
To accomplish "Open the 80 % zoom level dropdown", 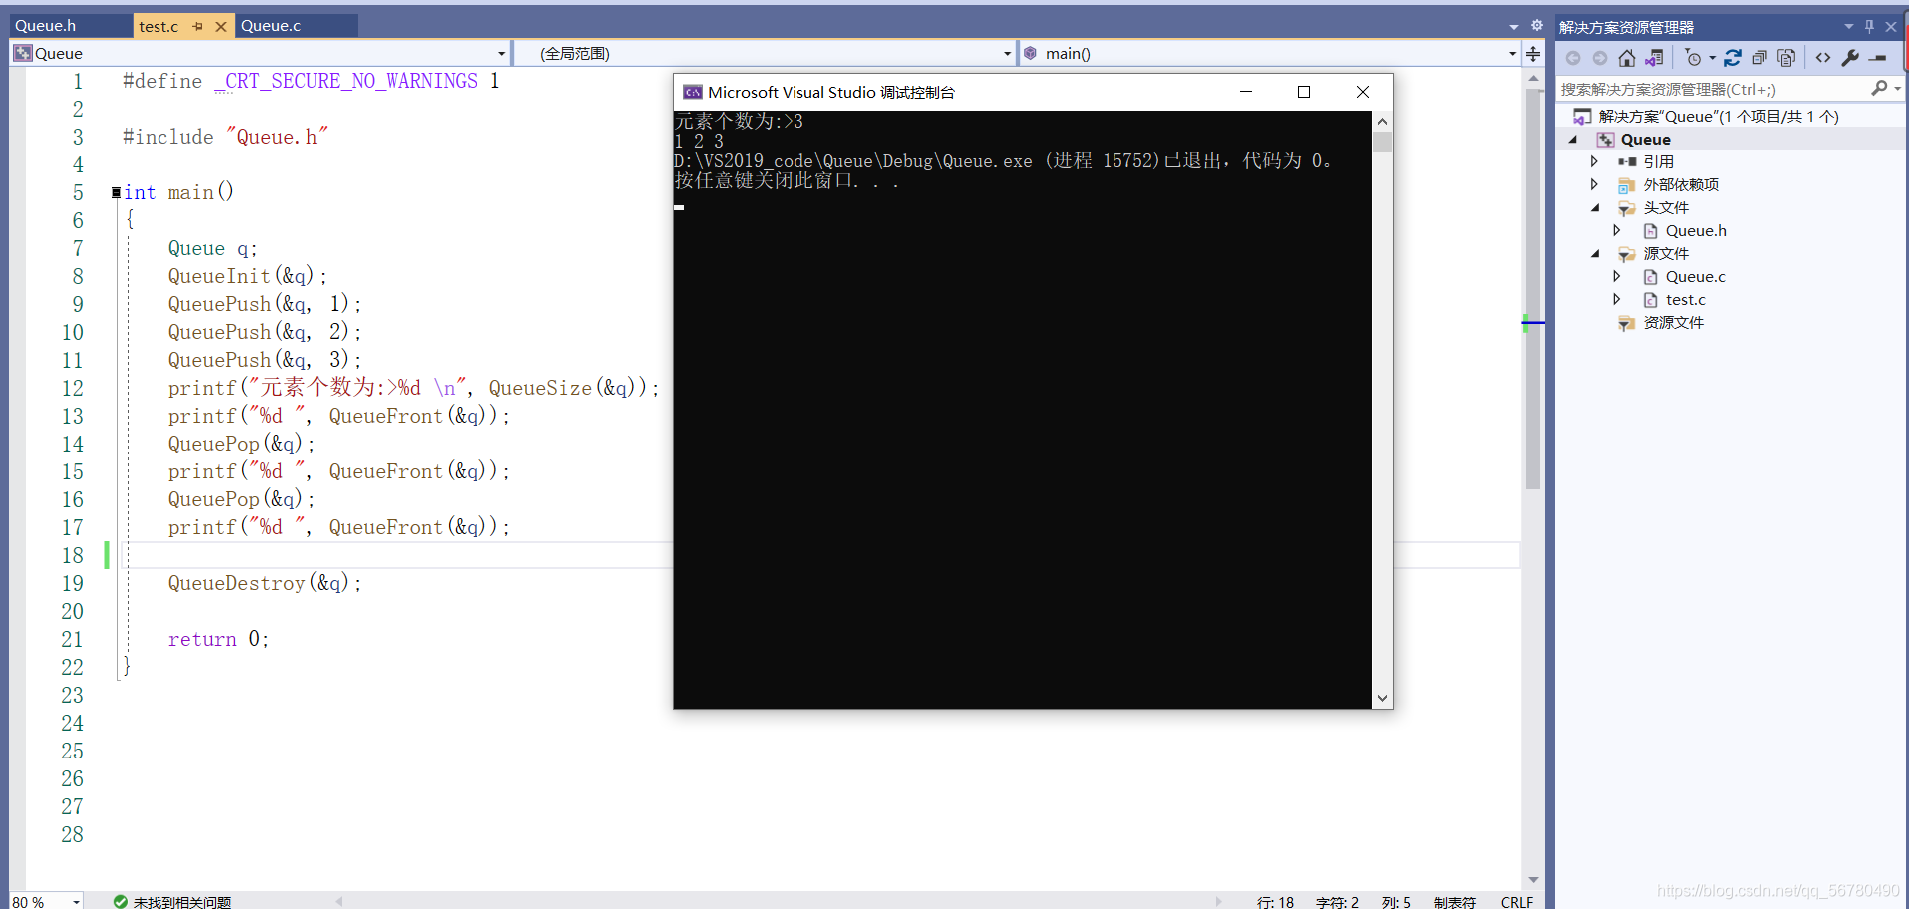I will 76,901.
